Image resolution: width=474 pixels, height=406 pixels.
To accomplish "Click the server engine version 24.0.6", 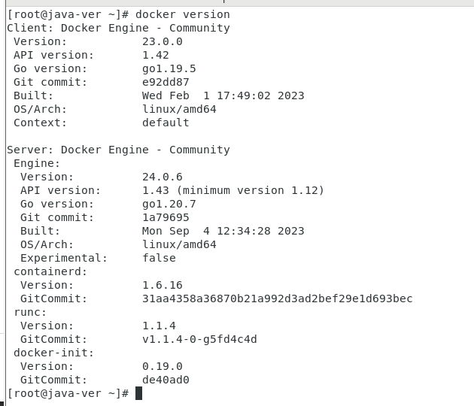I will click(163, 177).
